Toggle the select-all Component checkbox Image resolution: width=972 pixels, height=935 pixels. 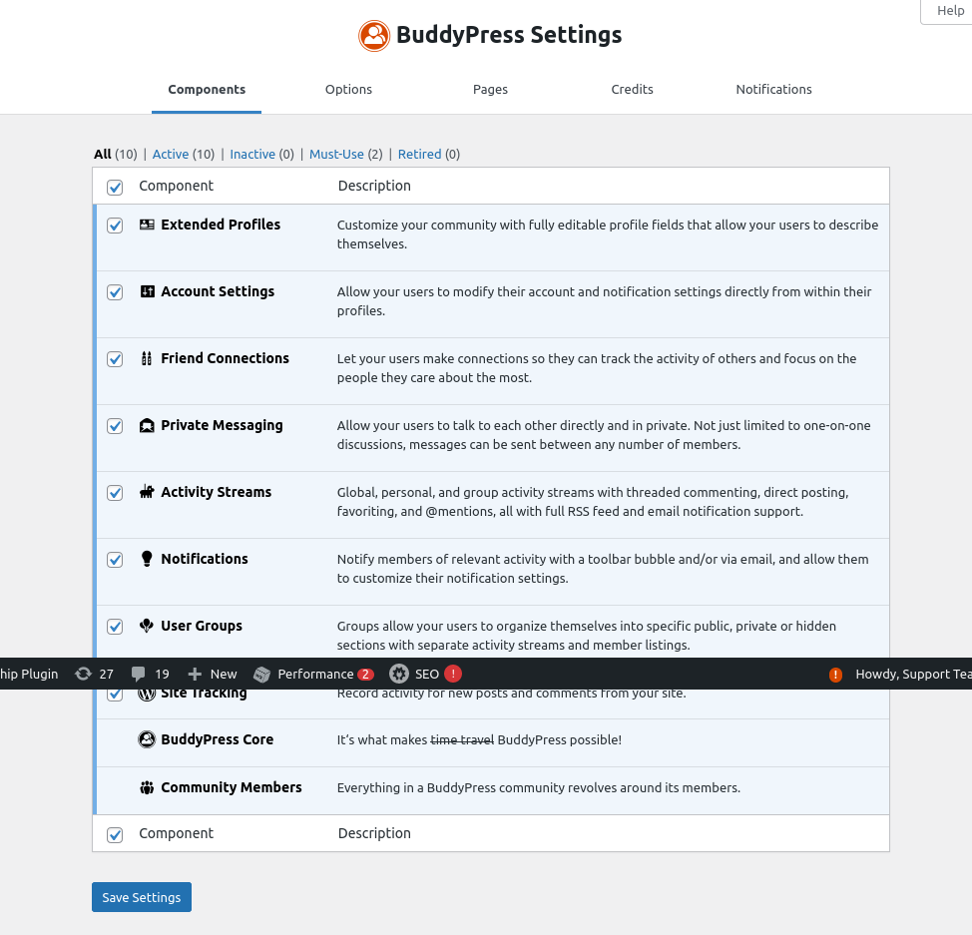click(x=115, y=188)
